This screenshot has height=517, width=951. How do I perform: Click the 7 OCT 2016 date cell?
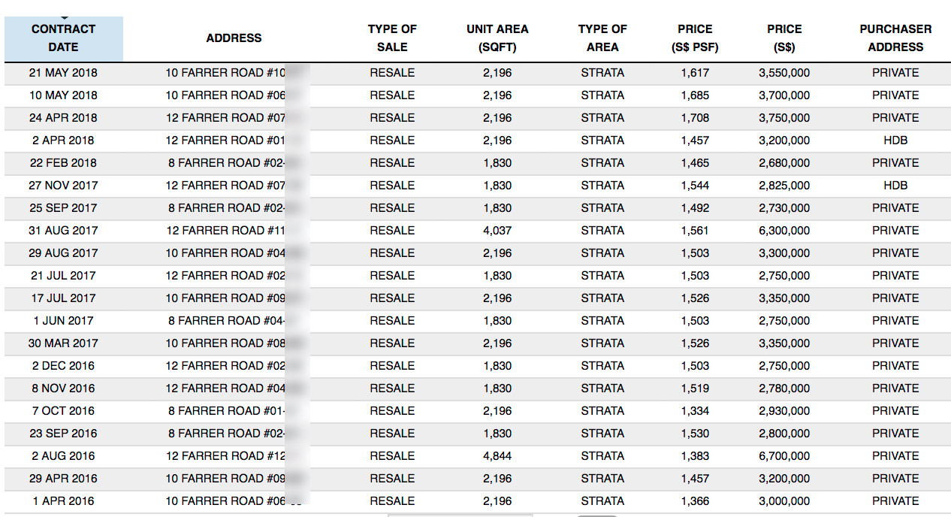click(x=64, y=411)
